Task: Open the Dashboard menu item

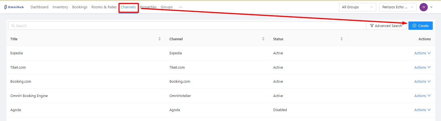Action: tap(39, 7)
